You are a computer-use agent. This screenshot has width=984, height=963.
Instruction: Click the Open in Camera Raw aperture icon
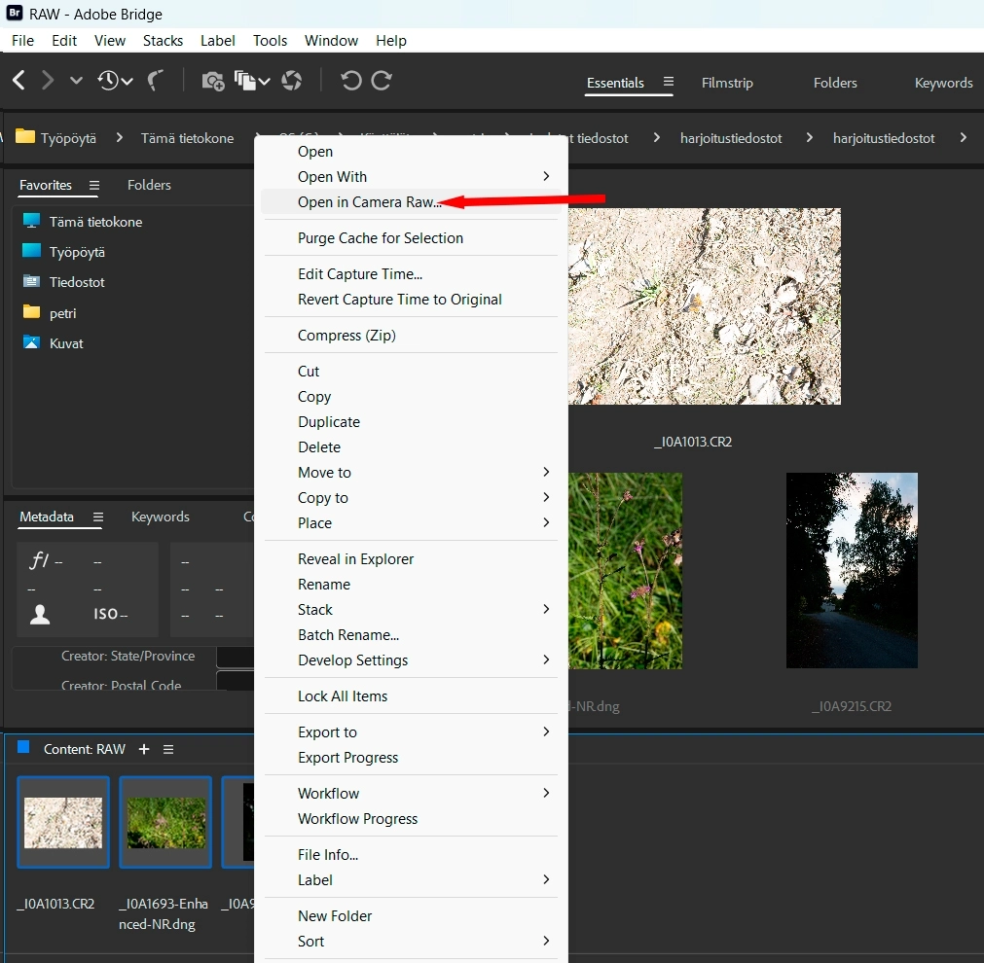291,81
